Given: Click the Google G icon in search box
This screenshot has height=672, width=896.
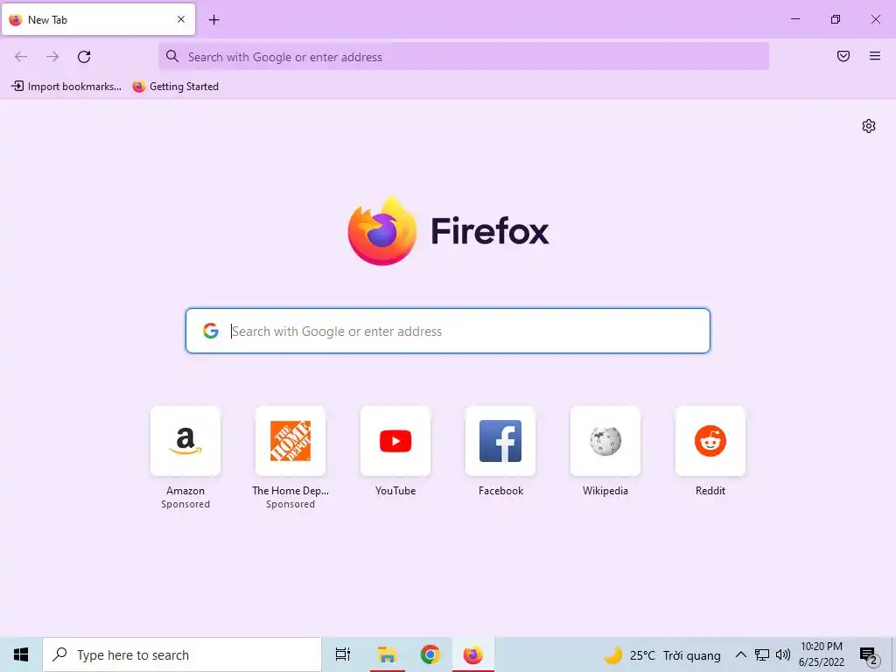Looking at the screenshot, I should tap(211, 331).
